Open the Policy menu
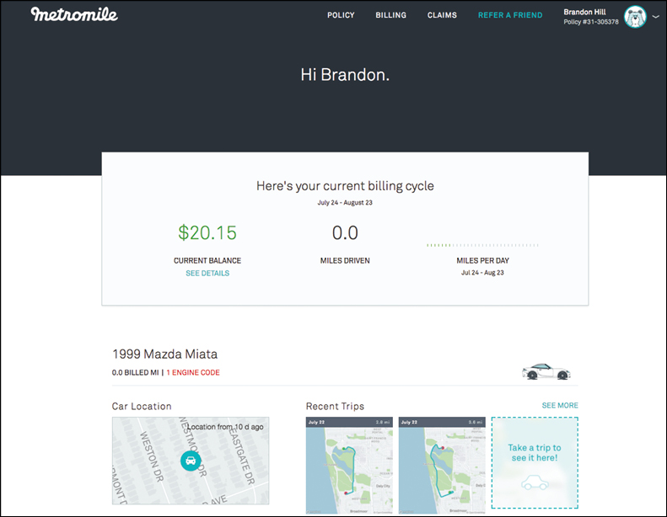667x517 pixels. tap(341, 15)
